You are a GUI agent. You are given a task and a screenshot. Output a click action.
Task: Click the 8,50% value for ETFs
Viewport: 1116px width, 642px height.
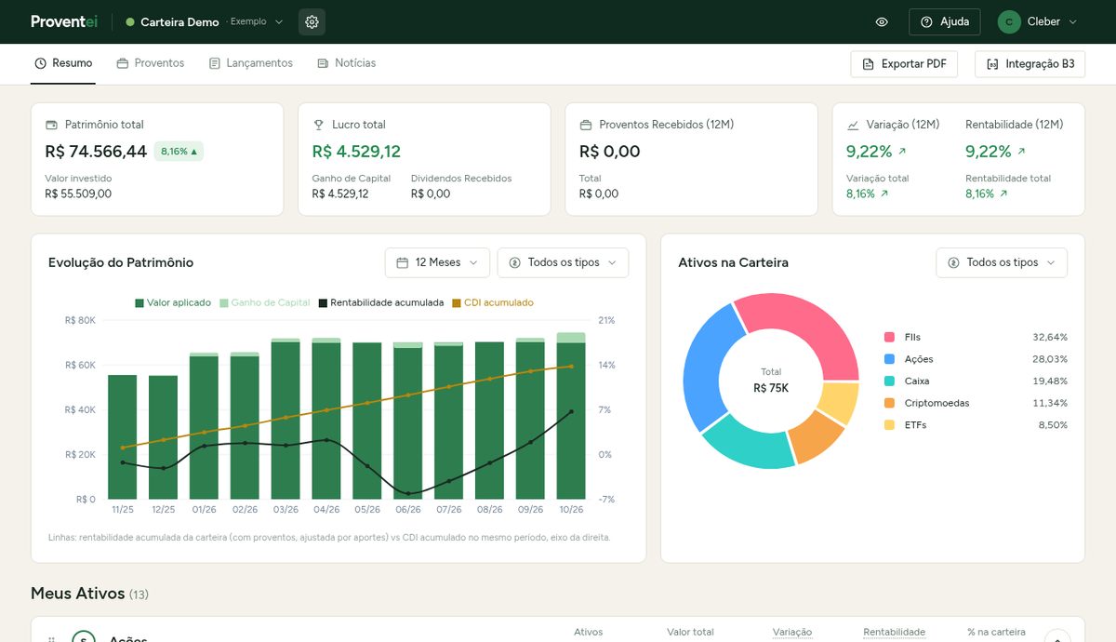pyautogui.click(x=1053, y=425)
